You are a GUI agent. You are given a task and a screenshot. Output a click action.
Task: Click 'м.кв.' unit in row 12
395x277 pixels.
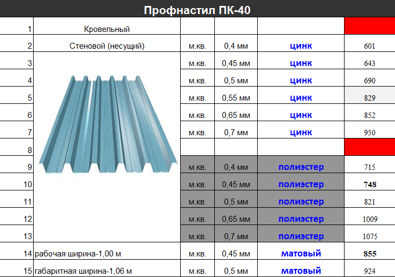197,220
